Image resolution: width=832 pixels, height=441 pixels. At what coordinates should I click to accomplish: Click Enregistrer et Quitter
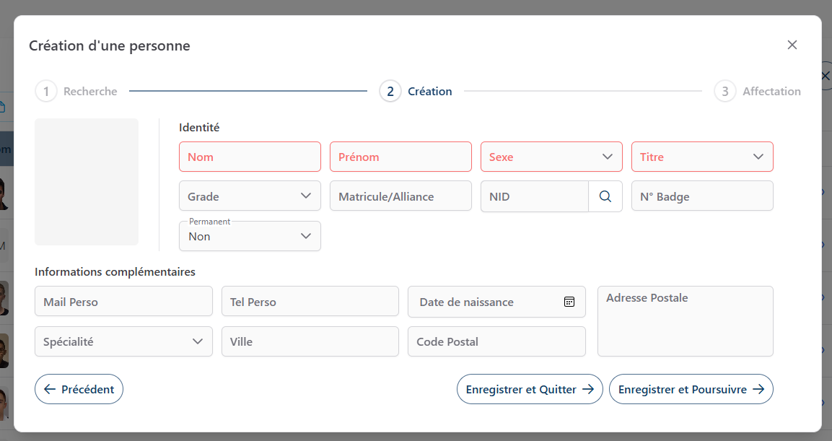530,389
